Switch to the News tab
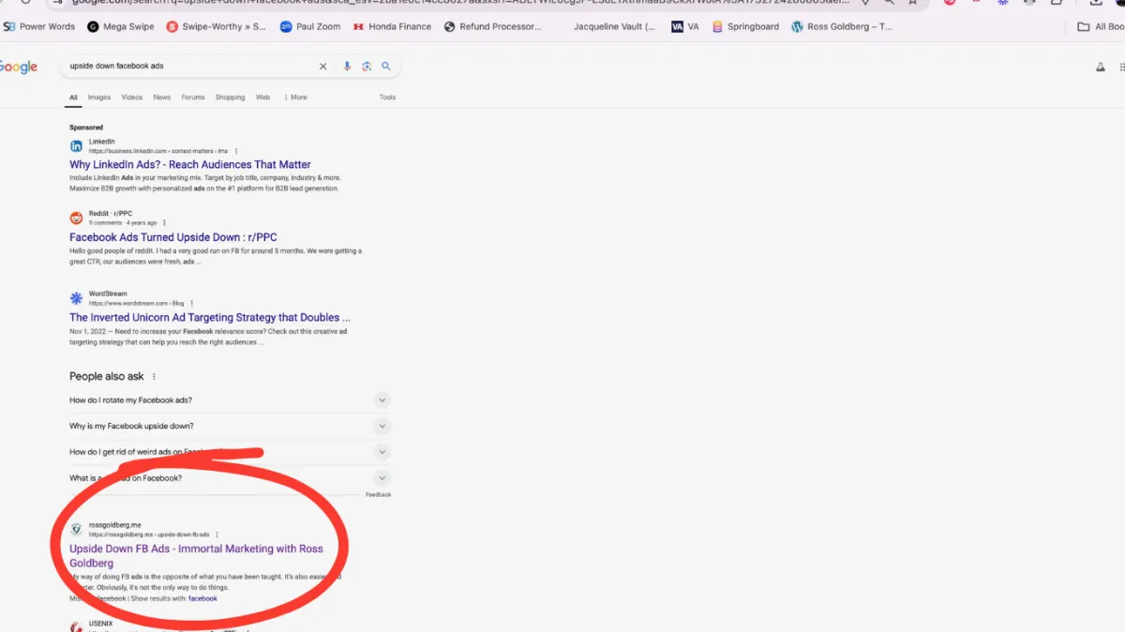Viewport: 1125px width, 632px height. 162,98
